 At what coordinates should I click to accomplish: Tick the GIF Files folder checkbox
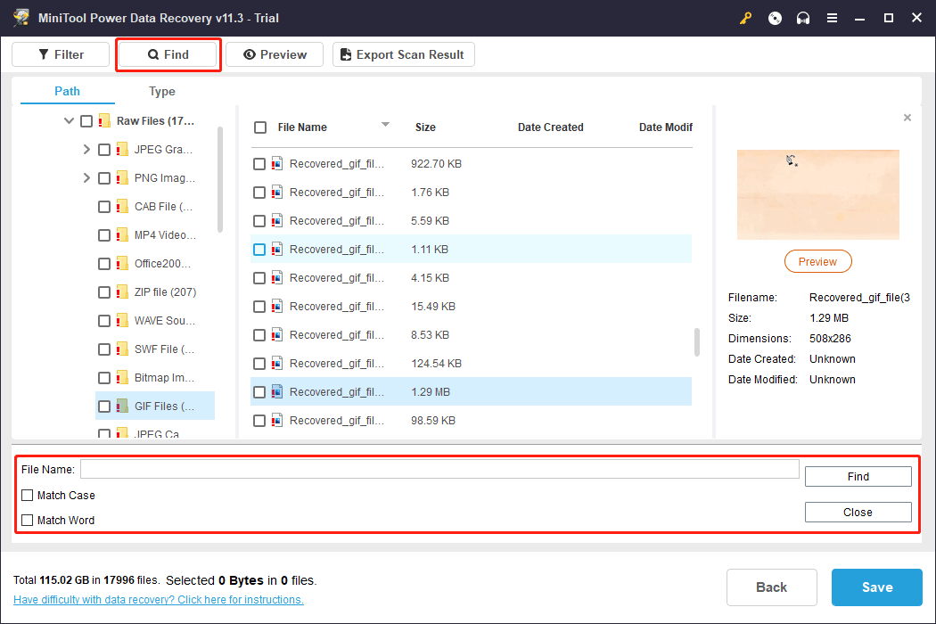pos(104,406)
